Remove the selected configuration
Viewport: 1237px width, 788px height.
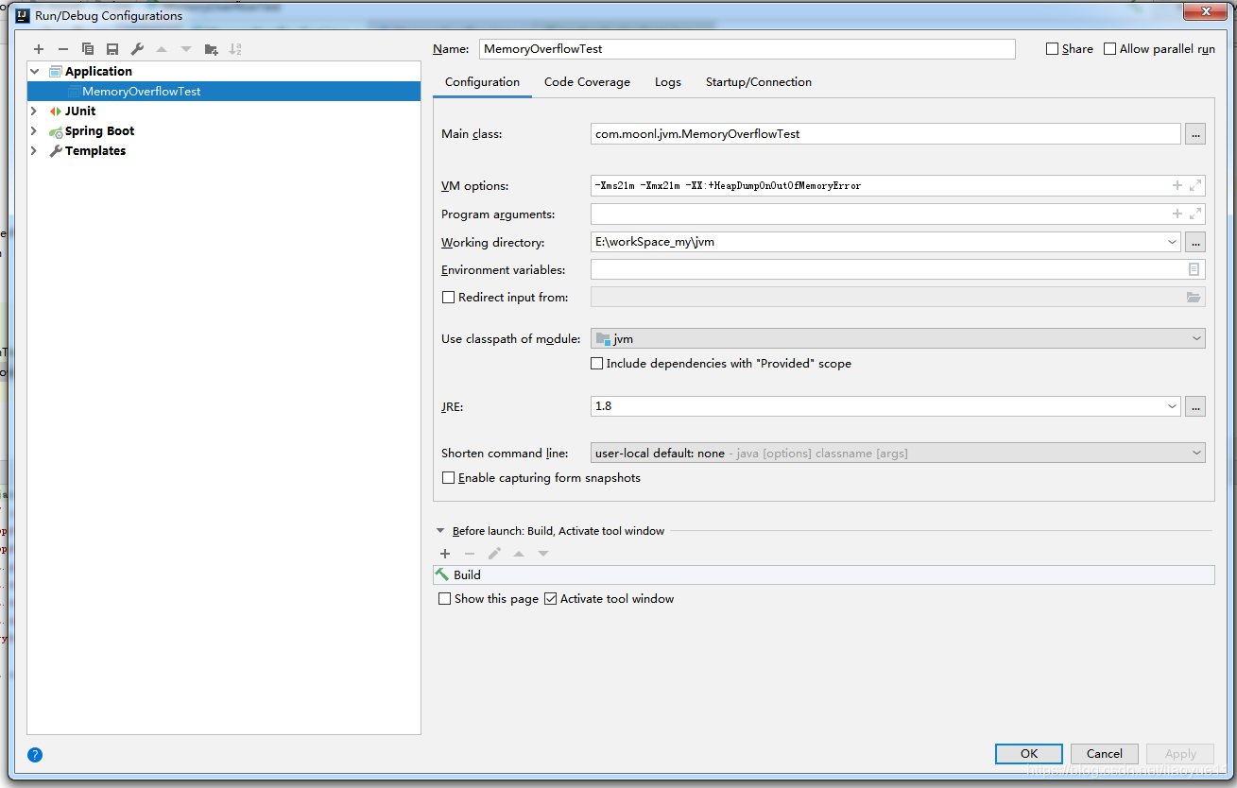(x=63, y=49)
